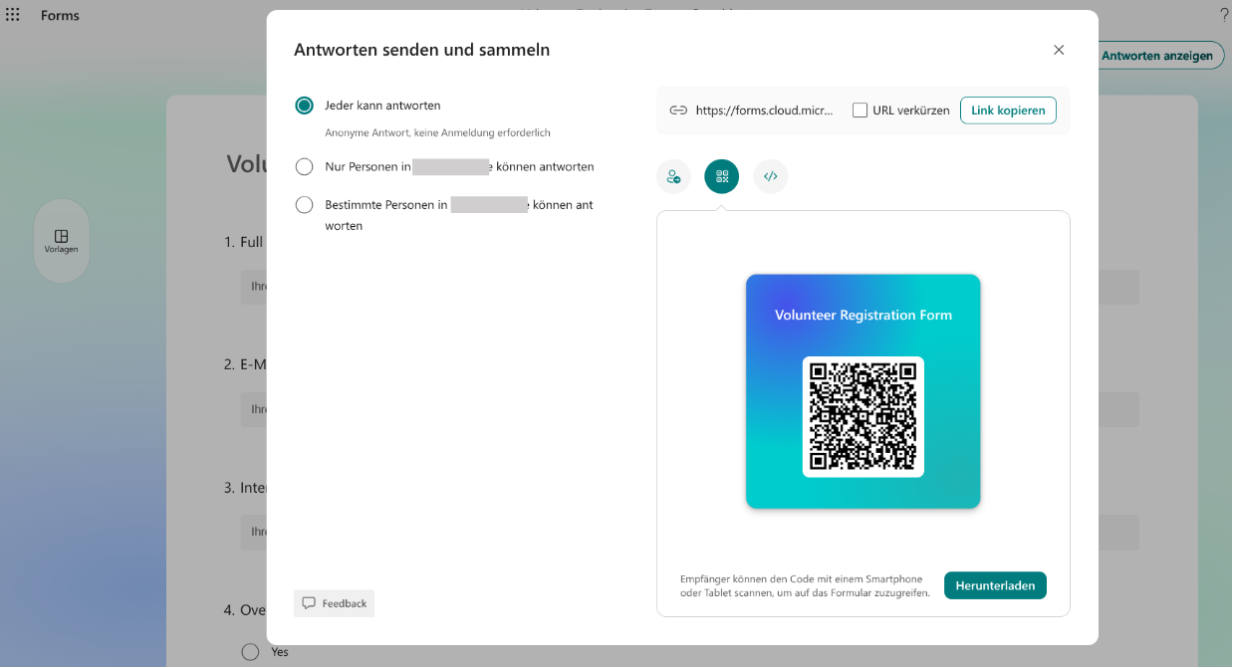The image size is (1233, 668).
Task: Click the chain link icon beside the URL
Action: tap(678, 111)
